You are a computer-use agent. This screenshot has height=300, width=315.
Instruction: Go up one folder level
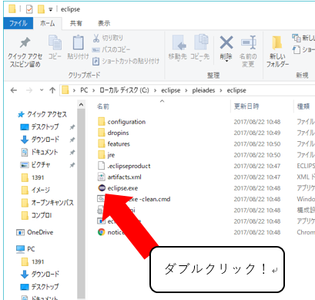(x=52, y=90)
